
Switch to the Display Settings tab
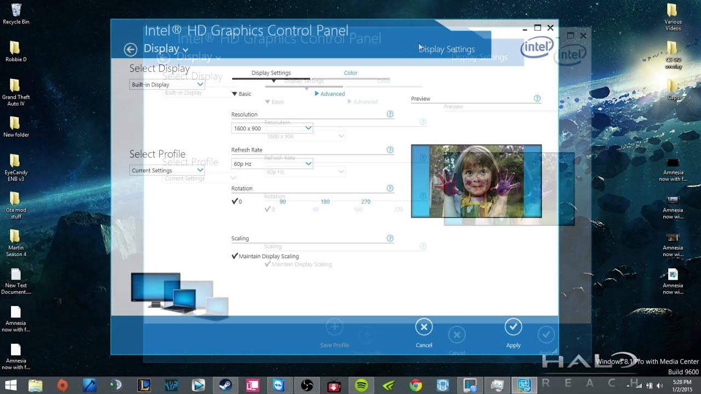271,73
